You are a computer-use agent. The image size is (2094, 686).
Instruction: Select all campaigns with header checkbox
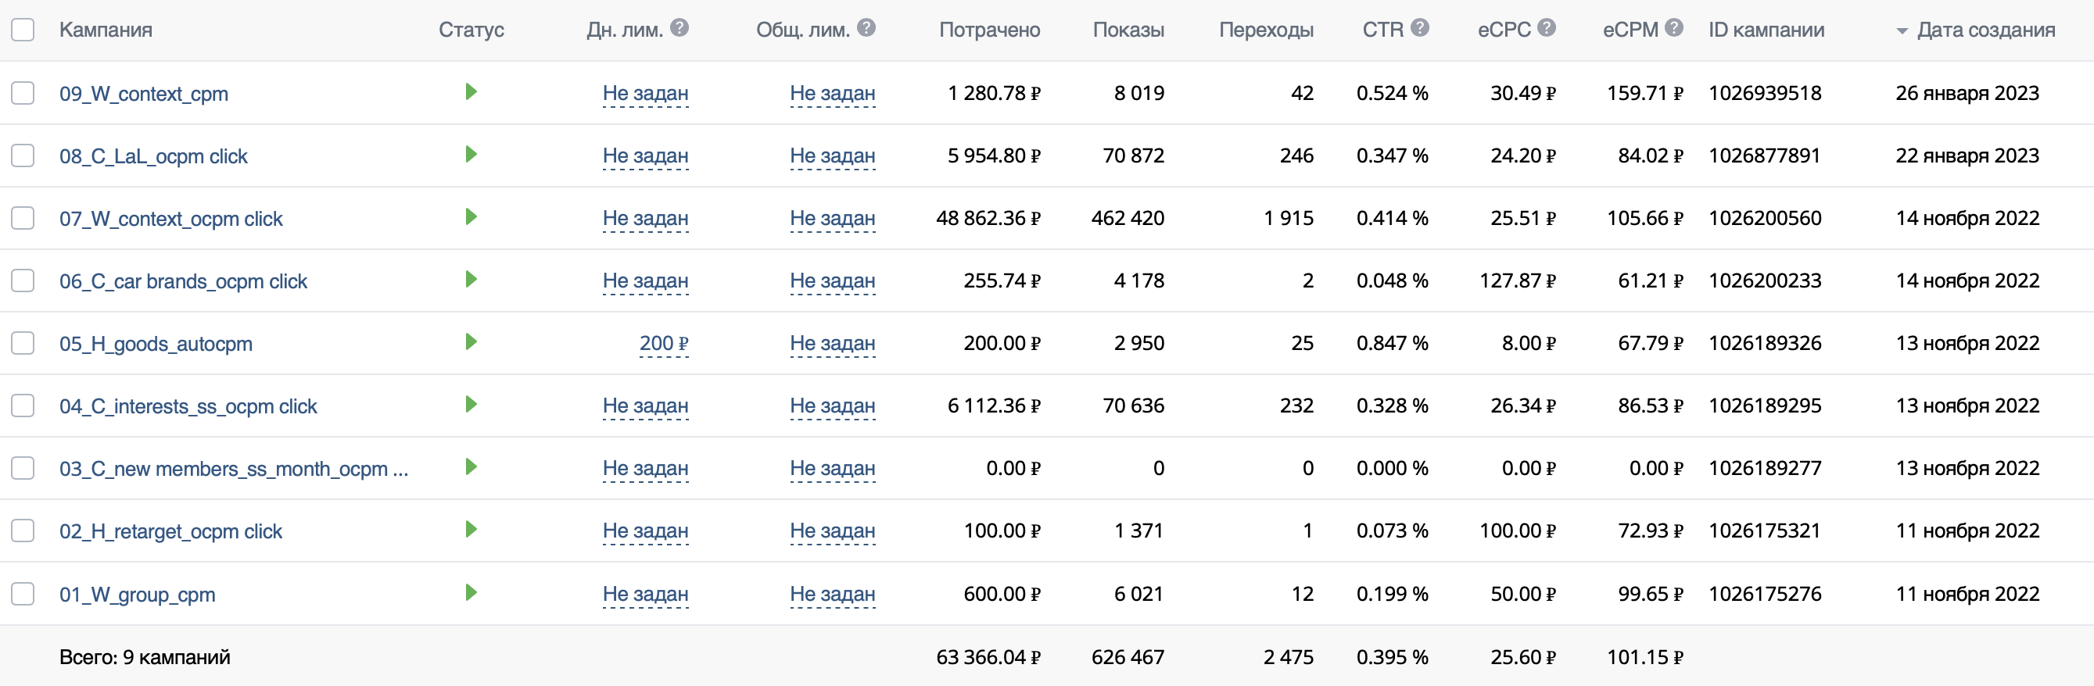[23, 30]
